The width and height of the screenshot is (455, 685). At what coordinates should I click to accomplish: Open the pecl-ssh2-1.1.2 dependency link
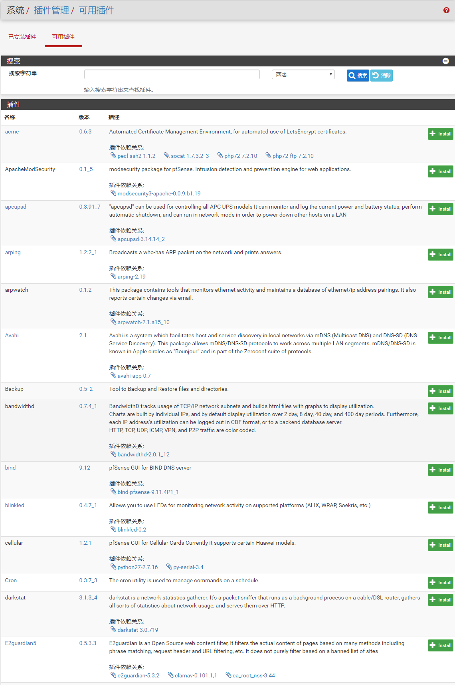(x=136, y=156)
